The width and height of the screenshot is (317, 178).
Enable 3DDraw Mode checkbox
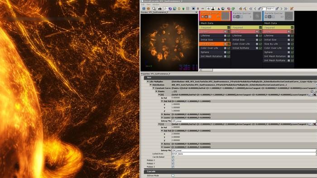click(173, 176)
